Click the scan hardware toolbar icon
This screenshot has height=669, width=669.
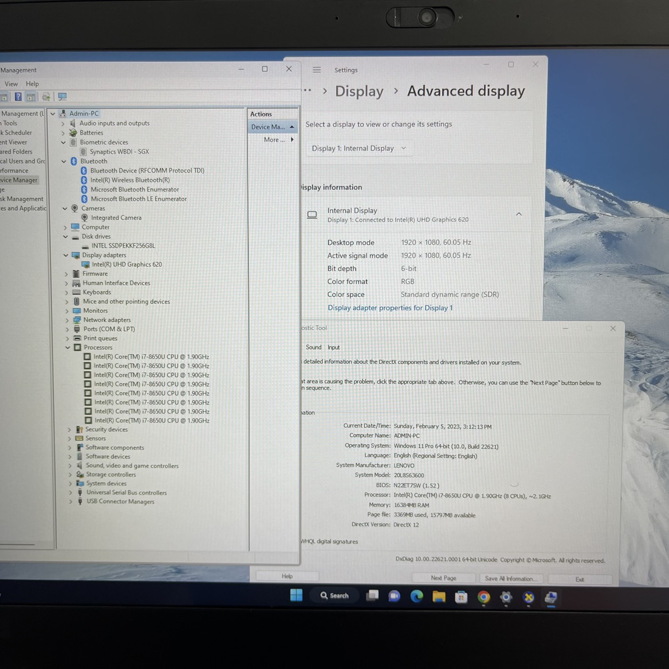pos(46,96)
